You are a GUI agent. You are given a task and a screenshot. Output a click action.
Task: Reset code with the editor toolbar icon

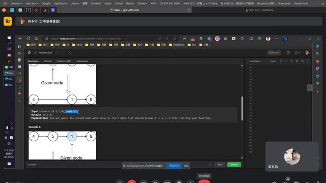tap(292, 61)
